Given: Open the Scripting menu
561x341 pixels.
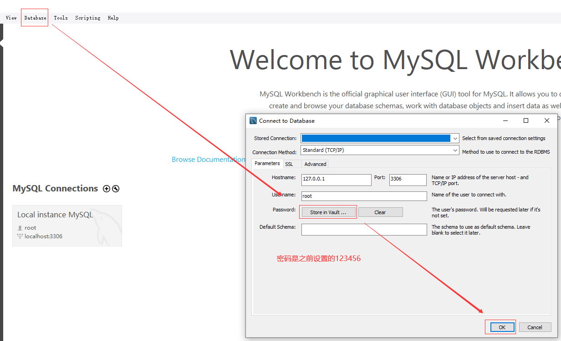Looking at the screenshot, I should point(87,18).
